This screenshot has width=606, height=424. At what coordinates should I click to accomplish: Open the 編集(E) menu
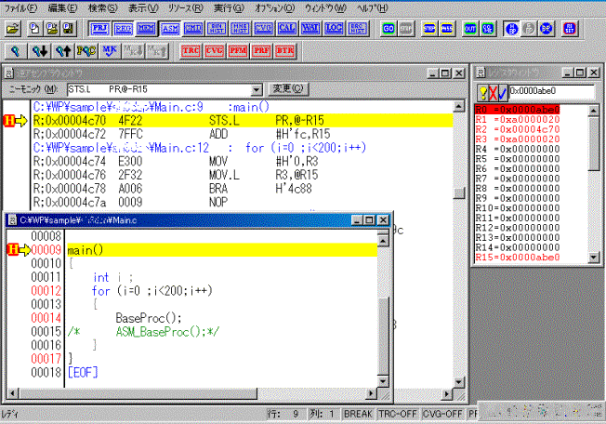pyautogui.click(x=63, y=7)
